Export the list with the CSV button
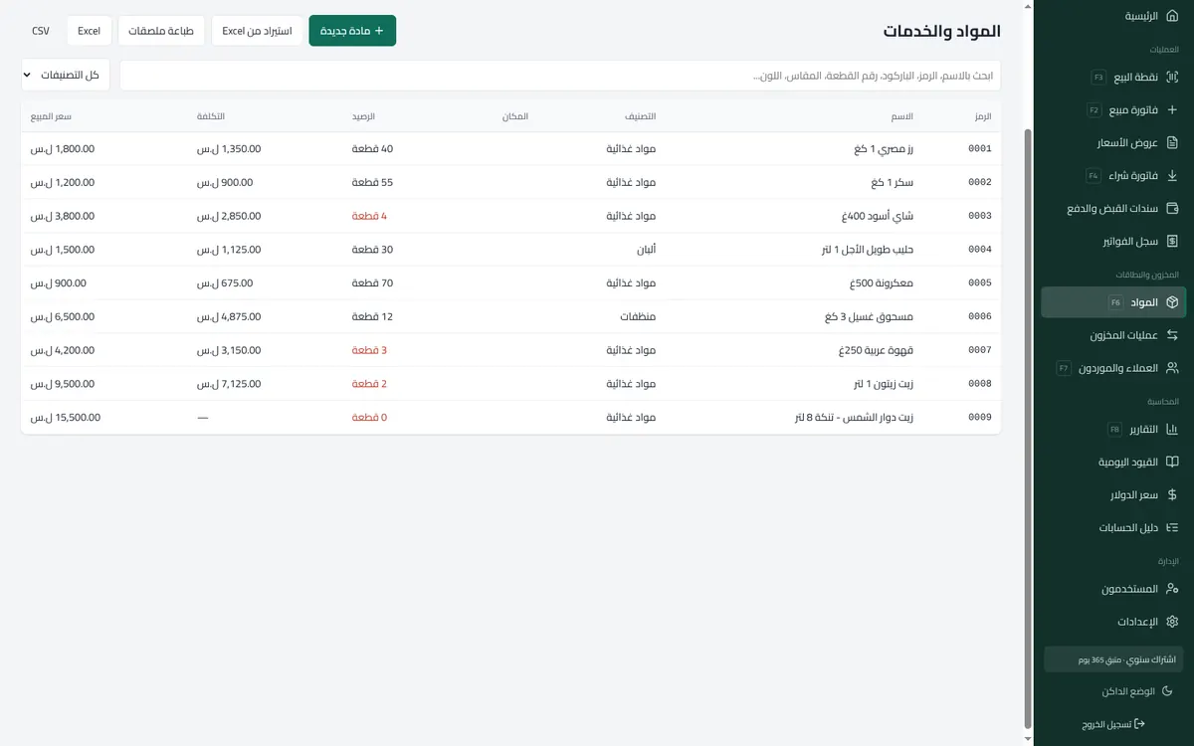Image resolution: width=1194 pixels, height=746 pixels. tap(41, 31)
